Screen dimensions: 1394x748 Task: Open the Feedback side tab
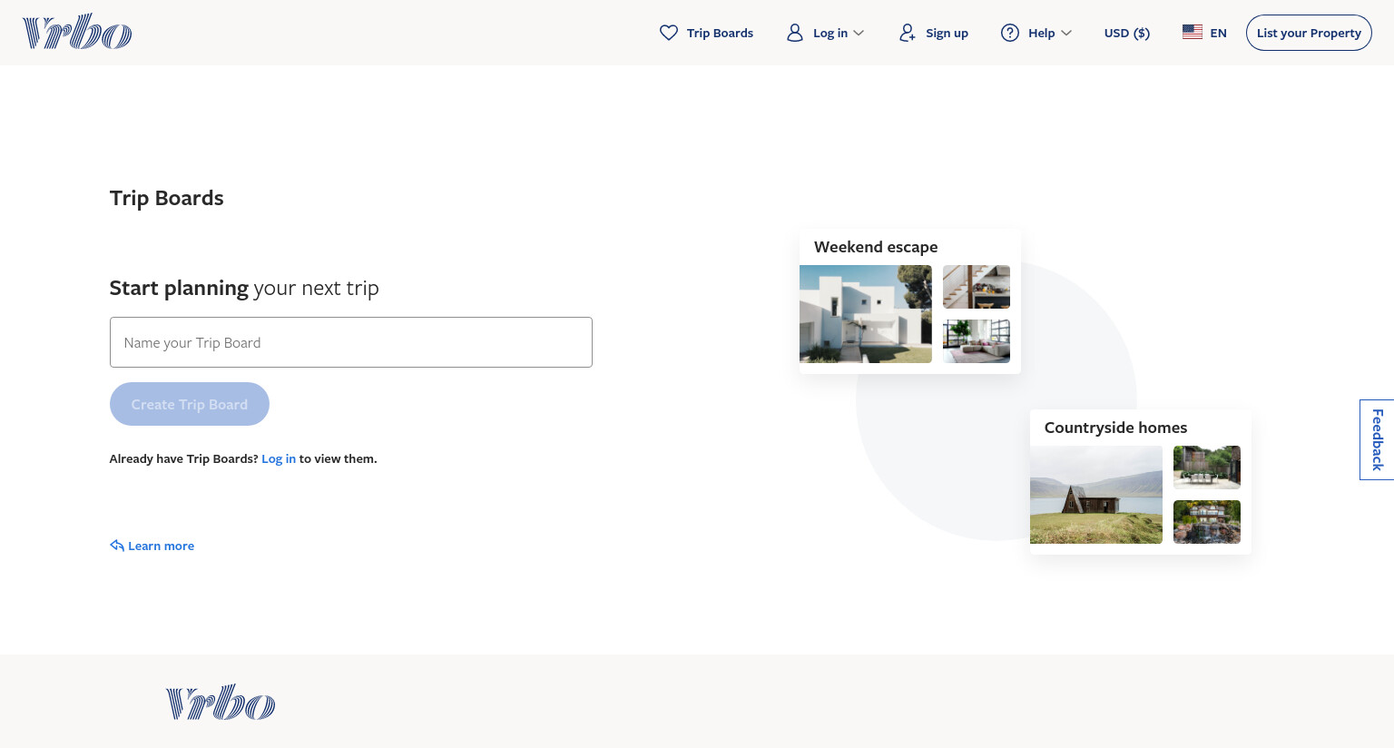[x=1377, y=439]
